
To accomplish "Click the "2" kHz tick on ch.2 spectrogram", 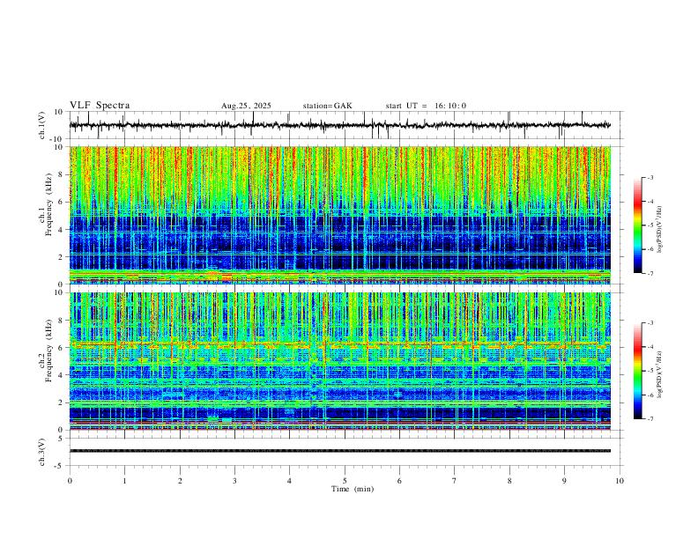I will pyautogui.click(x=63, y=402).
